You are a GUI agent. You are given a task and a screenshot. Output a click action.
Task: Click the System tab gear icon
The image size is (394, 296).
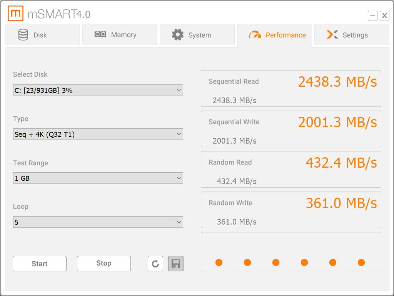[x=177, y=35]
